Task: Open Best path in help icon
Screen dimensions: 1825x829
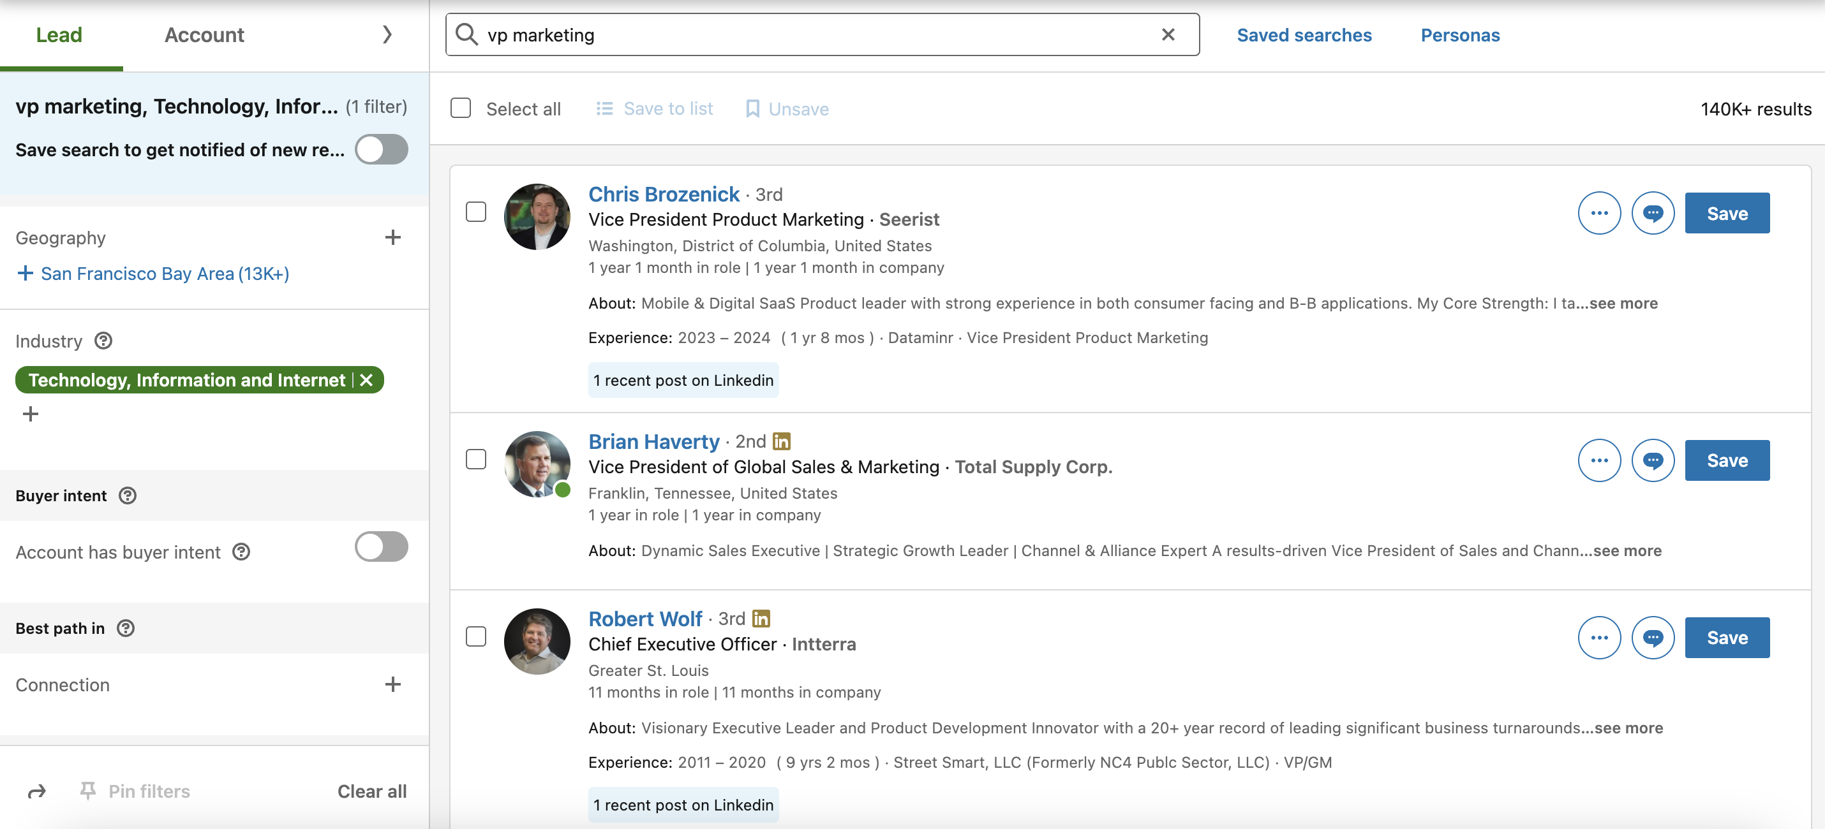Action: pos(126,629)
